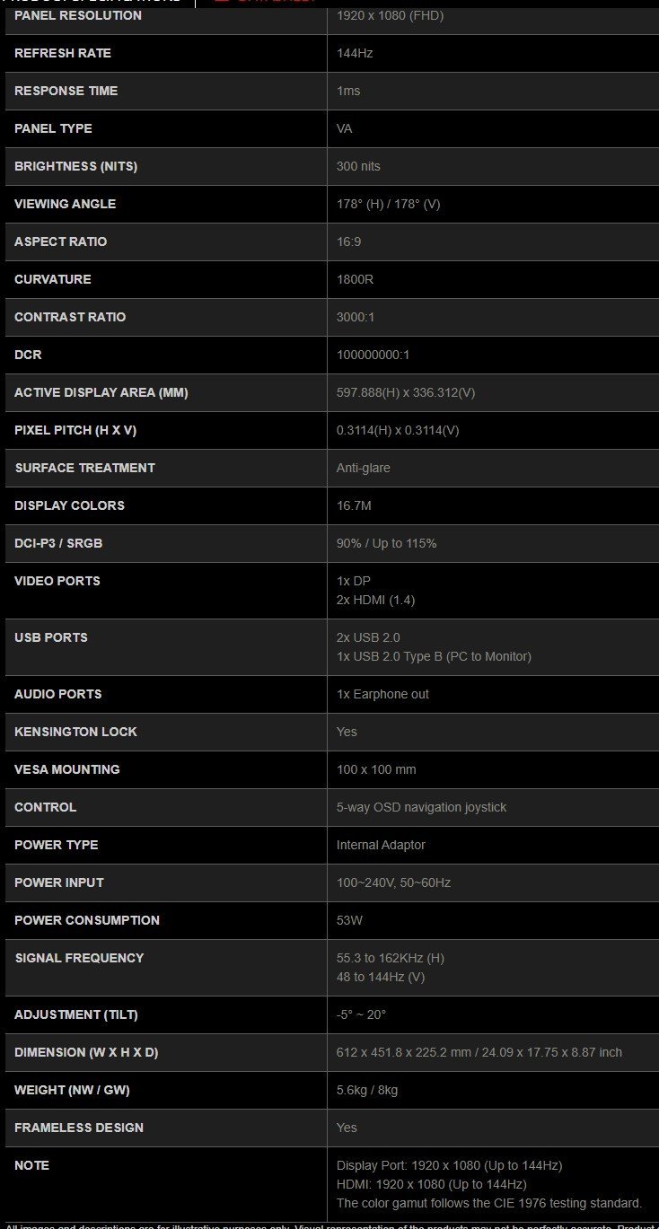Select the Panel Type VA value
This screenshot has height=1229, width=659.
(x=345, y=128)
